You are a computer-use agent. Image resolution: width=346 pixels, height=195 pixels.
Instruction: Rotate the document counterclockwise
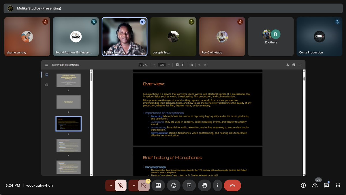pyautogui.click(x=183, y=65)
